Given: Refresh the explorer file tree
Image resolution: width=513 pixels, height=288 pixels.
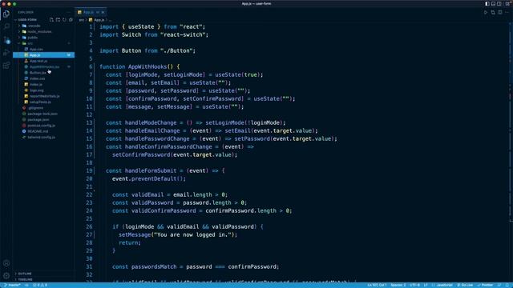Looking at the screenshot, I should tap(64, 19).
